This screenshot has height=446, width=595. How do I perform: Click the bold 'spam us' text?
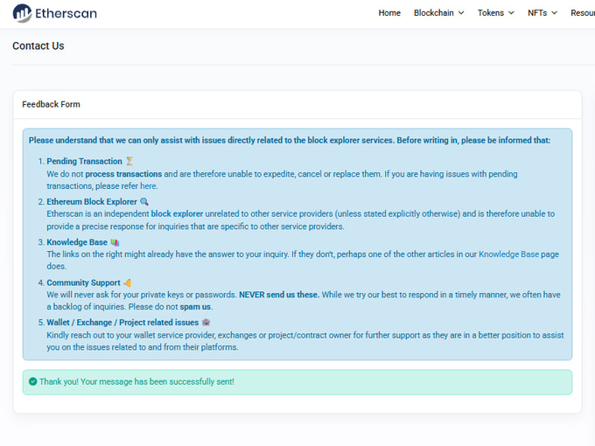(x=195, y=306)
